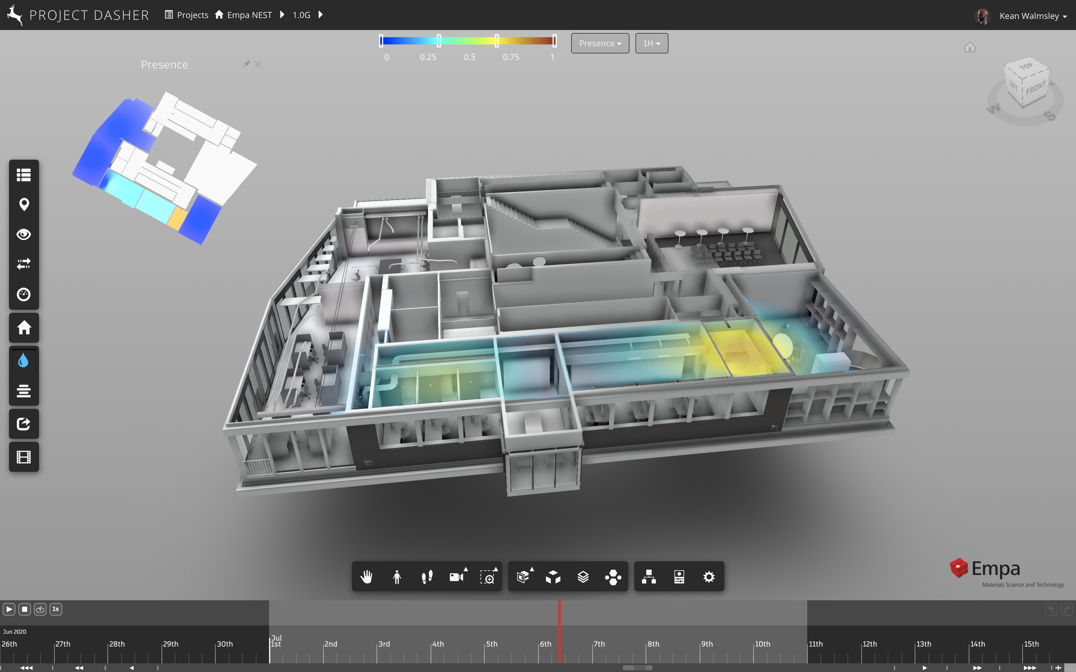Viewport: 1076px width, 672px height.
Task: Click the Explode Model icon
Action: pyautogui.click(x=553, y=577)
